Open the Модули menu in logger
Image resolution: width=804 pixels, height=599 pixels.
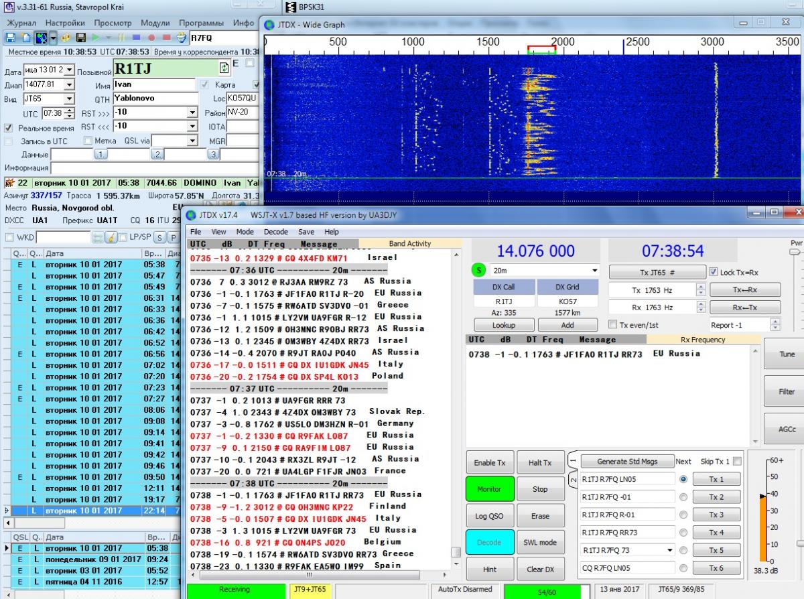click(x=155, y=23)
